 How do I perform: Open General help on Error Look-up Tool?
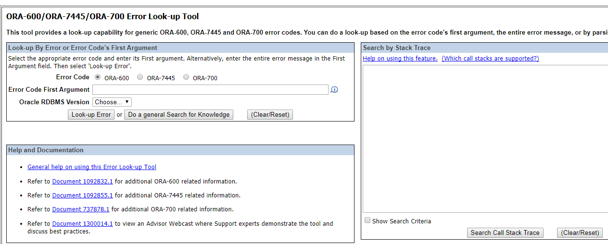[x=92, y=167]
